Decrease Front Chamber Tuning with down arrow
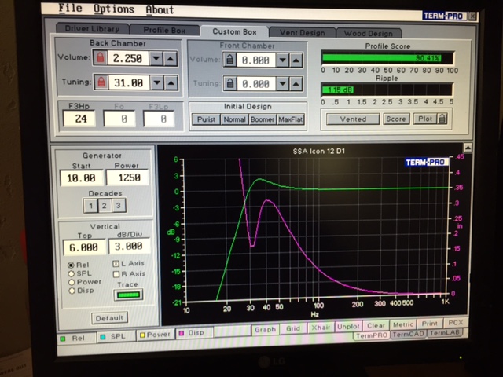Image resolution: width=503 pixels, height=377 pixels. pos(283,84)
